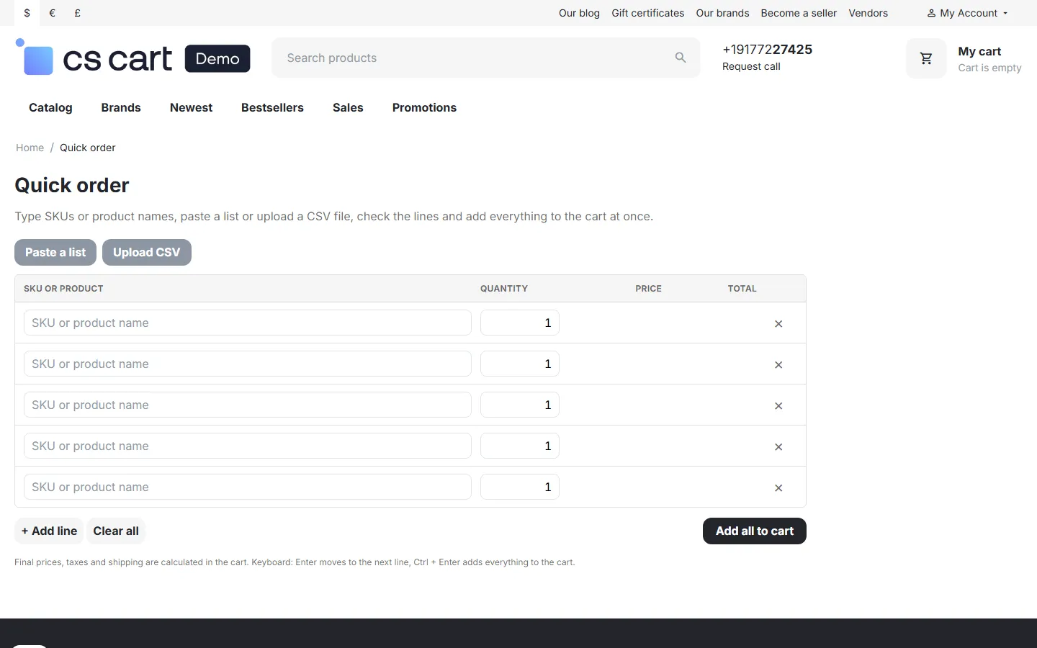Click the first row quantity field
This screenshot has width=1037, height=648.
tap(520, 323)
